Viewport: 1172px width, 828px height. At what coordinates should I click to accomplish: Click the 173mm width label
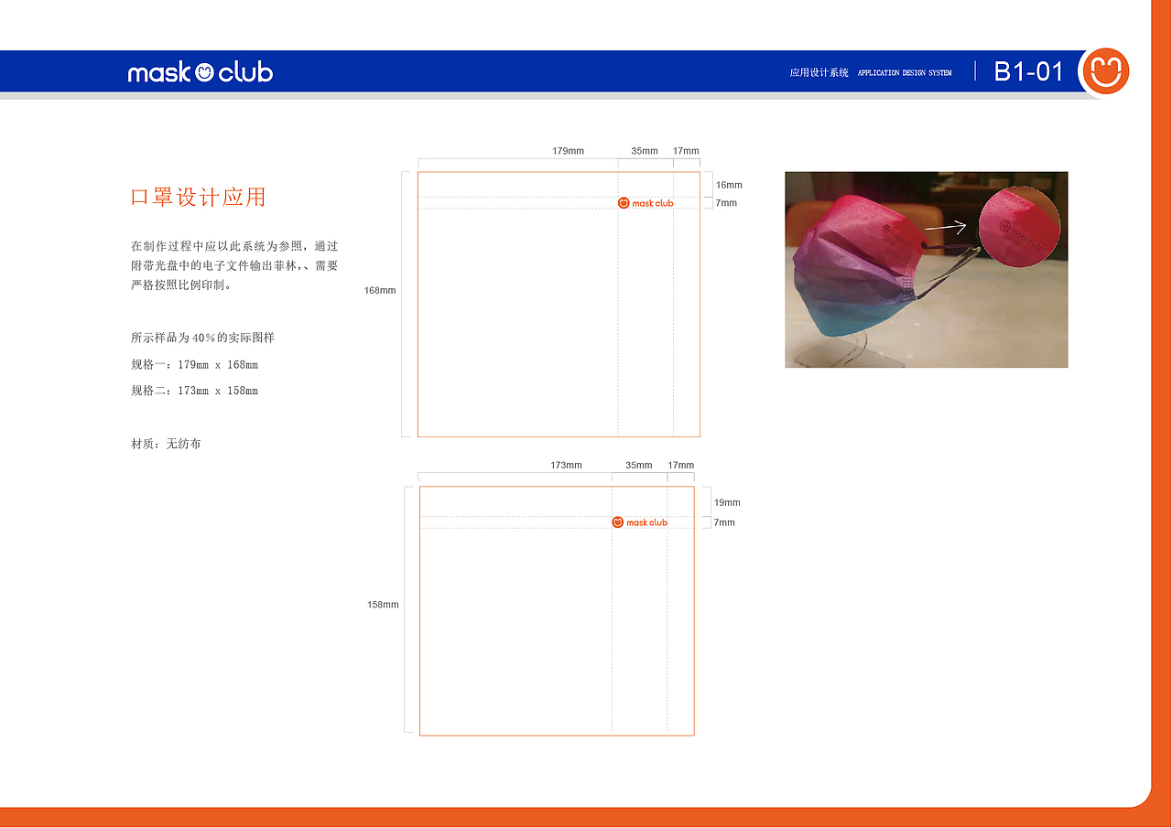point(566,466)
